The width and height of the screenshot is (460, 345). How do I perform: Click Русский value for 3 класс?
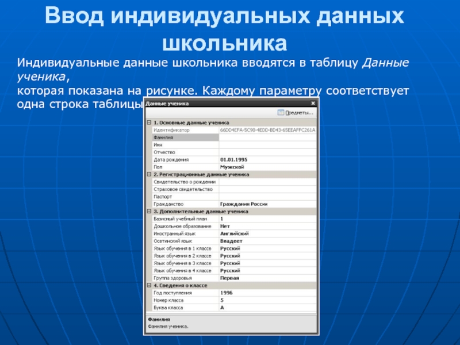[230, 263]
